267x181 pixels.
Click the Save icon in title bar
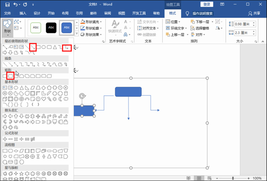pos(7,4)
